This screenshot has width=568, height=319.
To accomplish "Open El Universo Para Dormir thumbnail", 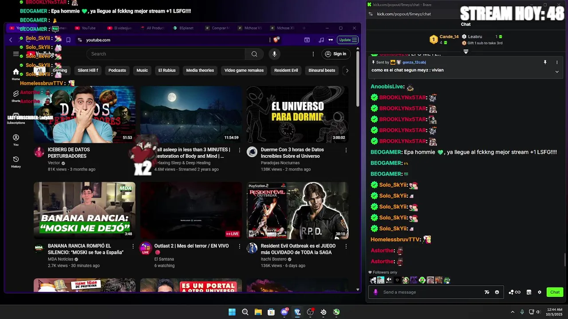I will coord(298,114).
